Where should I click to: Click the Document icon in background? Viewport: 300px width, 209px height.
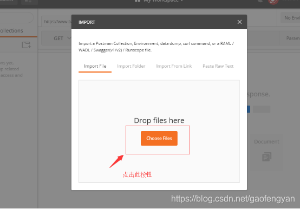point(266,156)
